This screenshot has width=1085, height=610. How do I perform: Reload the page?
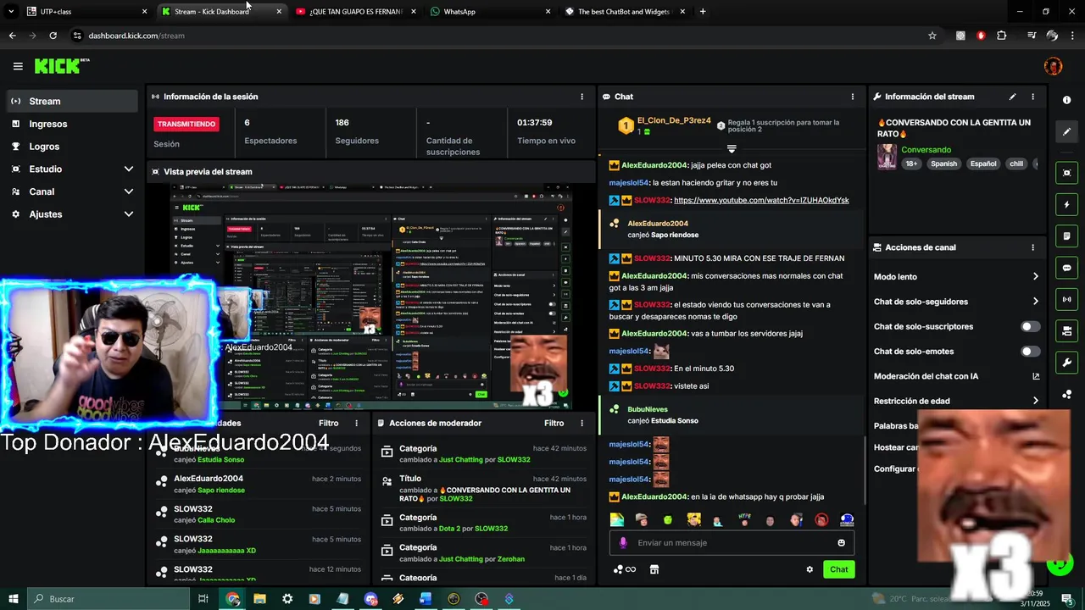point(53,36)
